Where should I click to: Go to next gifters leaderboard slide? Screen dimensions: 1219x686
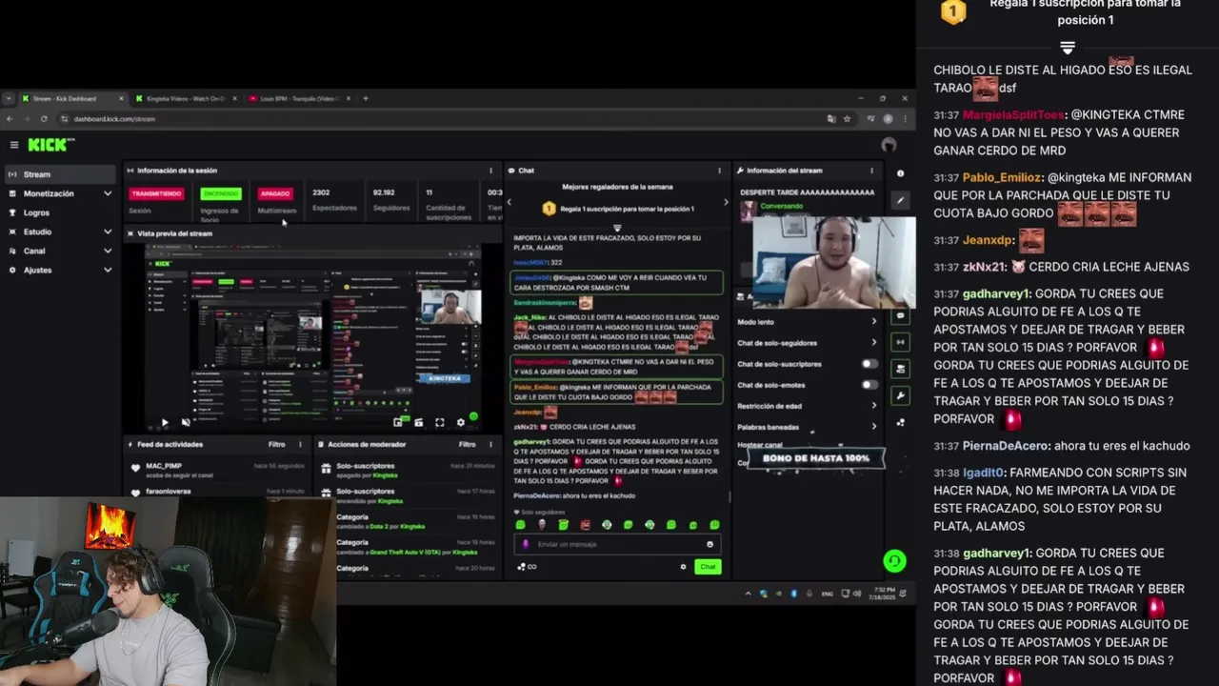(x=726, y=202)
